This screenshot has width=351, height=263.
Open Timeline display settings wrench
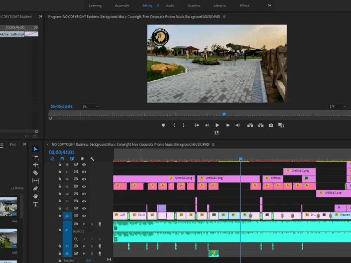[92, 159]
